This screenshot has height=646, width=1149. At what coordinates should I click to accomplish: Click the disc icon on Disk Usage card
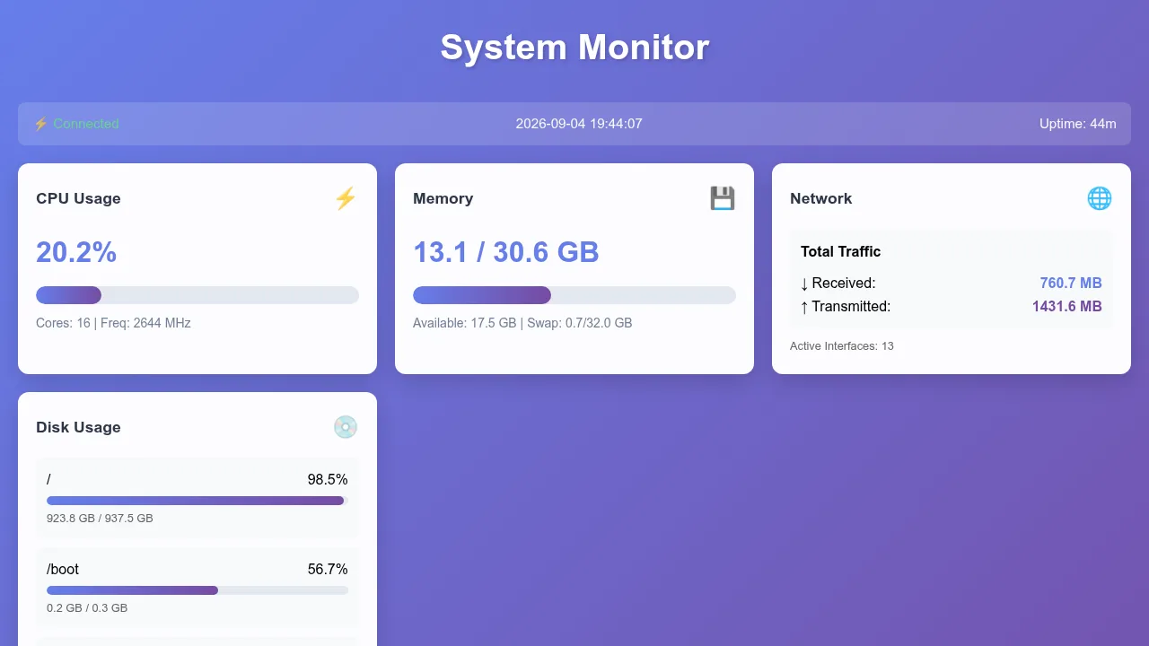pos(346,427)
